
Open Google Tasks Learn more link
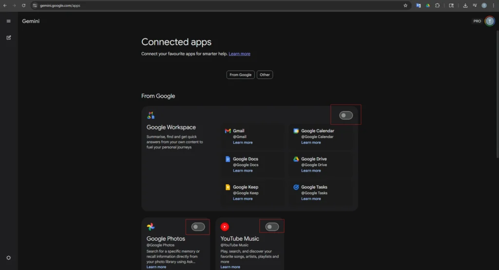point(311,199)
